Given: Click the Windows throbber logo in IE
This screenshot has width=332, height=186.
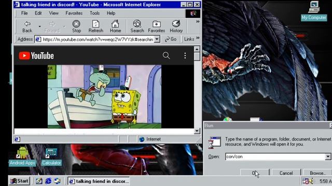Looking at the screenshot, I should [x=193, y=13].
